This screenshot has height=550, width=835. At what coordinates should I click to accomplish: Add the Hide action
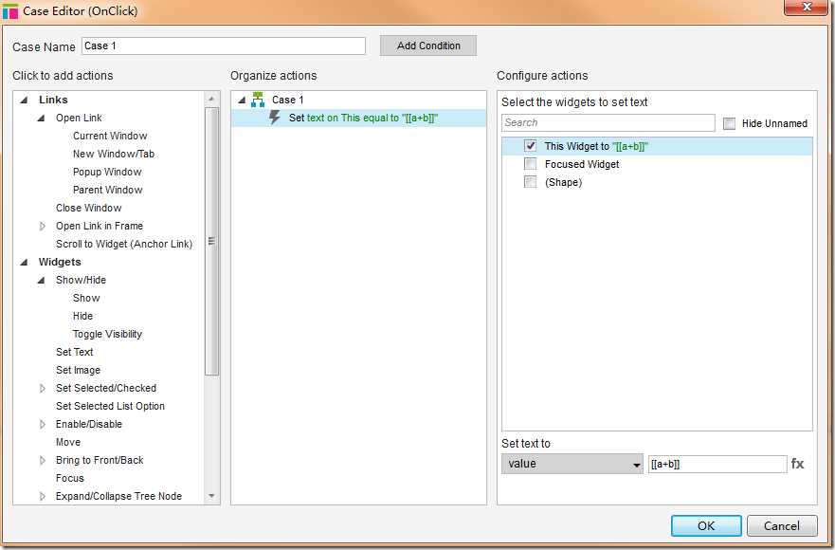tap(82, 316)
